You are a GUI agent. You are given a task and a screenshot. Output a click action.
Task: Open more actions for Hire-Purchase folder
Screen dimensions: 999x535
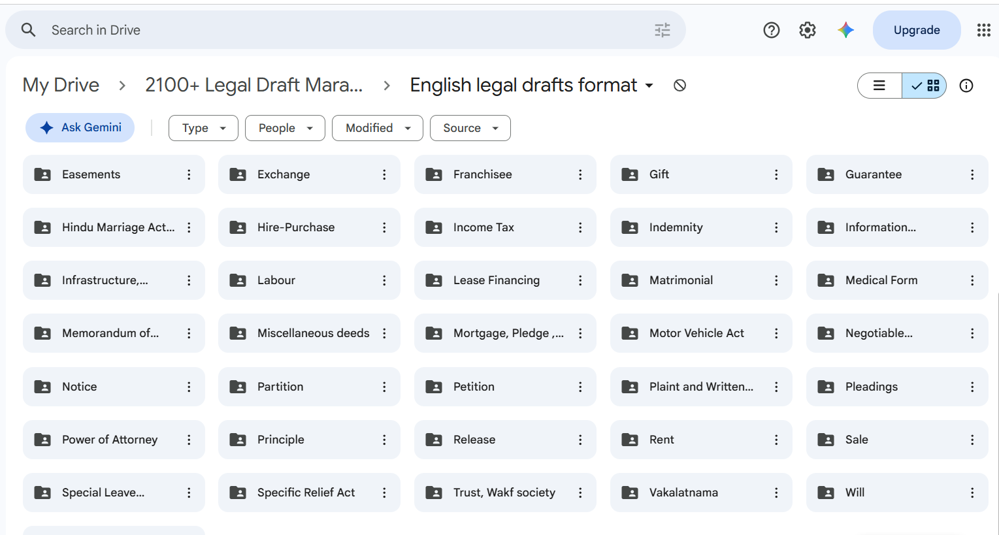384,227
